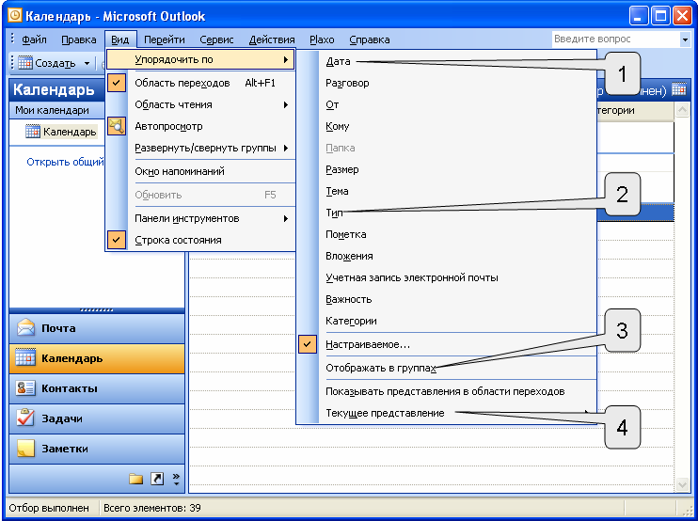Click scrollbar down arrow in calendar list
This screenshot has height=521, width=698.
(x=682, y=484)
